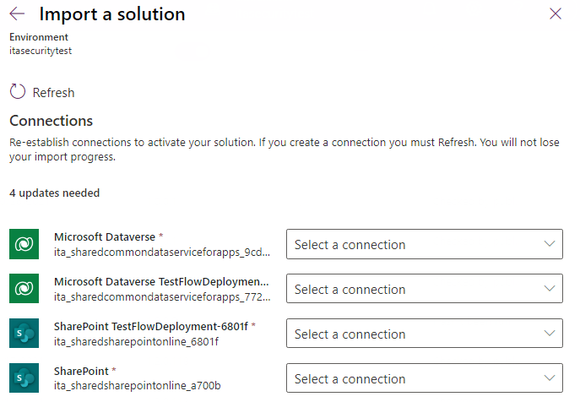Click the first Microsoft Dataverse connector icon
Viewport: 580px width, 402px height.
pyautogui.click(x=24, y=245)
